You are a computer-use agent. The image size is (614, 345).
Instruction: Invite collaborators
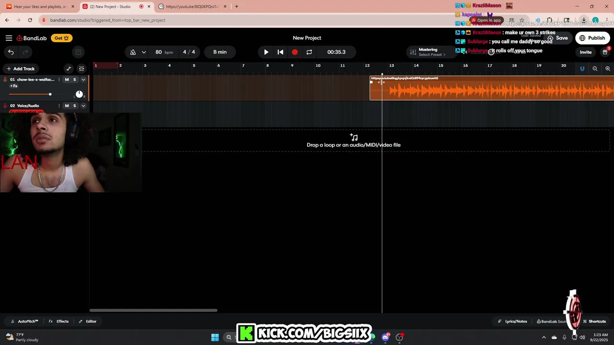[x=586, y=52]
